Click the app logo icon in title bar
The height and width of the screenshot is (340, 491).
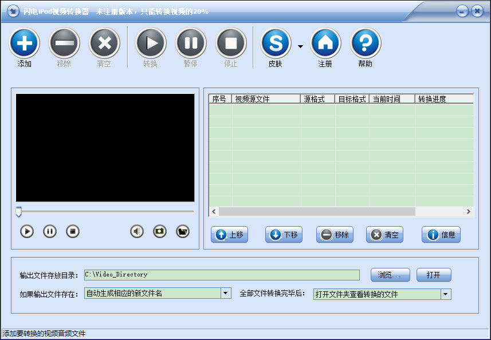pos(13,11)
